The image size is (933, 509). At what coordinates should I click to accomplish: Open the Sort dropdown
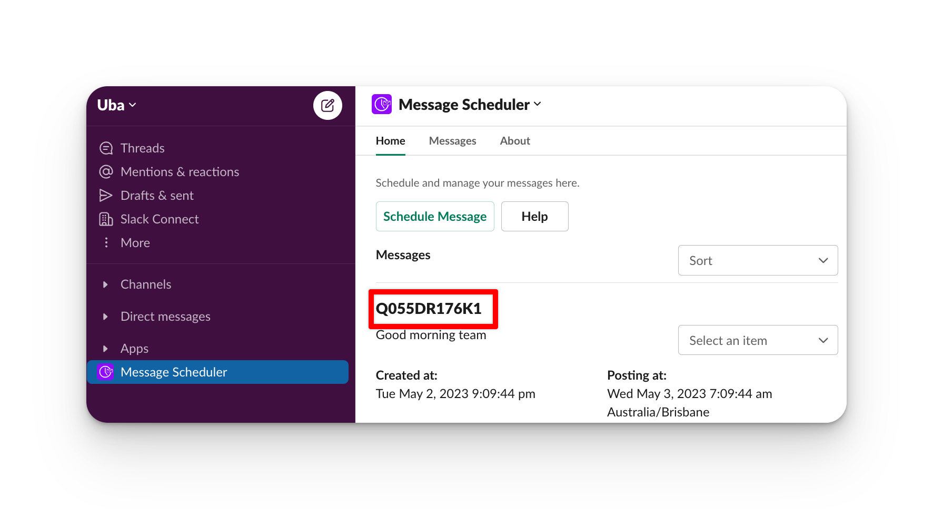(x=757, y=260)
